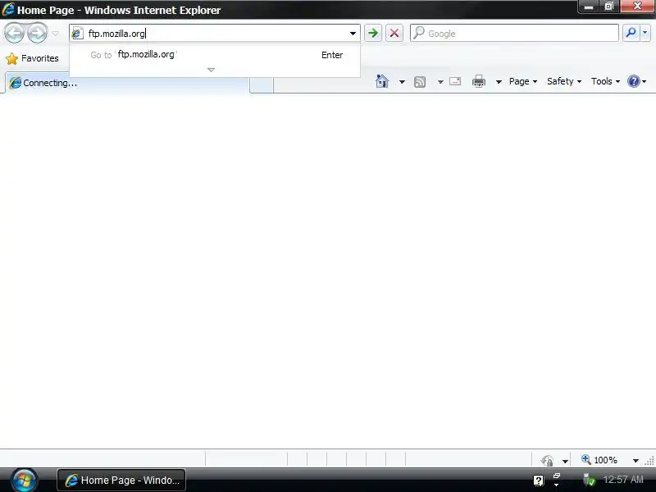Focus the address bar with ftp.mozilla.org
The image size is (656, 492).
(x=214, y=33)
